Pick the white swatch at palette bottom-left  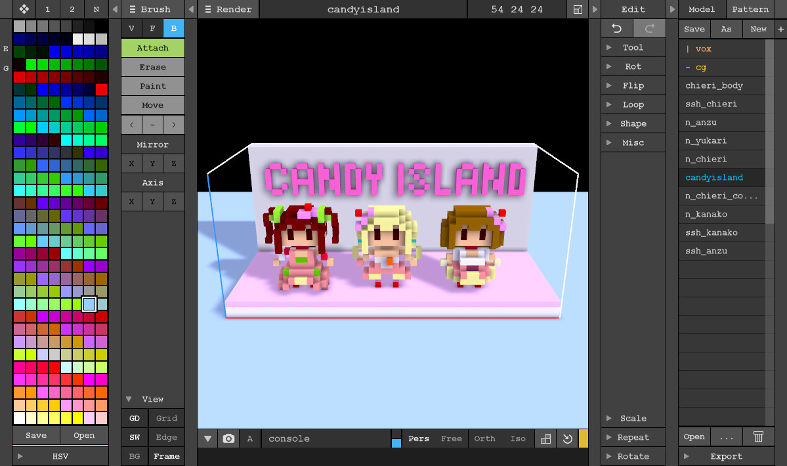tap(19, 418)
